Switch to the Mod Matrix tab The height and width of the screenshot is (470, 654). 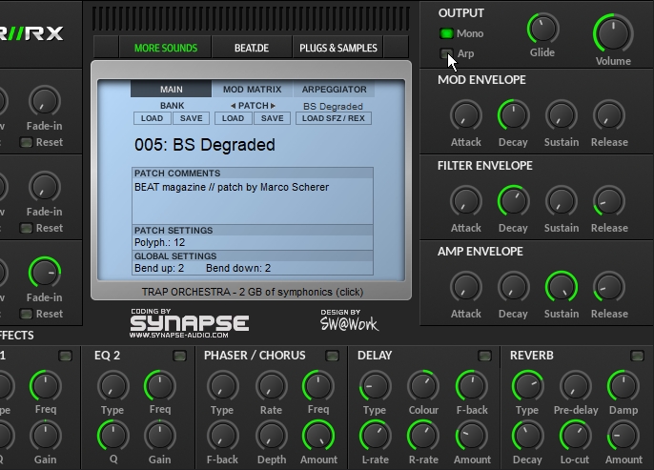(252, 90)
